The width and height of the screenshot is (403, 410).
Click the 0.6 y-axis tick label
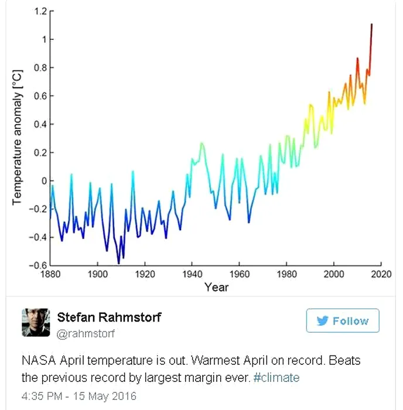coord(39,95)
